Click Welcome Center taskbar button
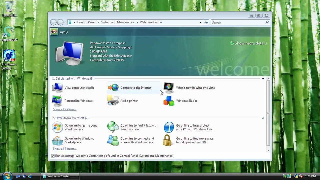Screen dimensions: 320x180 tap(60, 176)
